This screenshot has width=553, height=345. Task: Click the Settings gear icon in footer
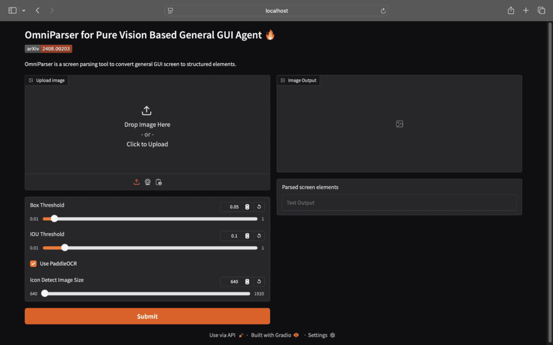pos(332,335)
